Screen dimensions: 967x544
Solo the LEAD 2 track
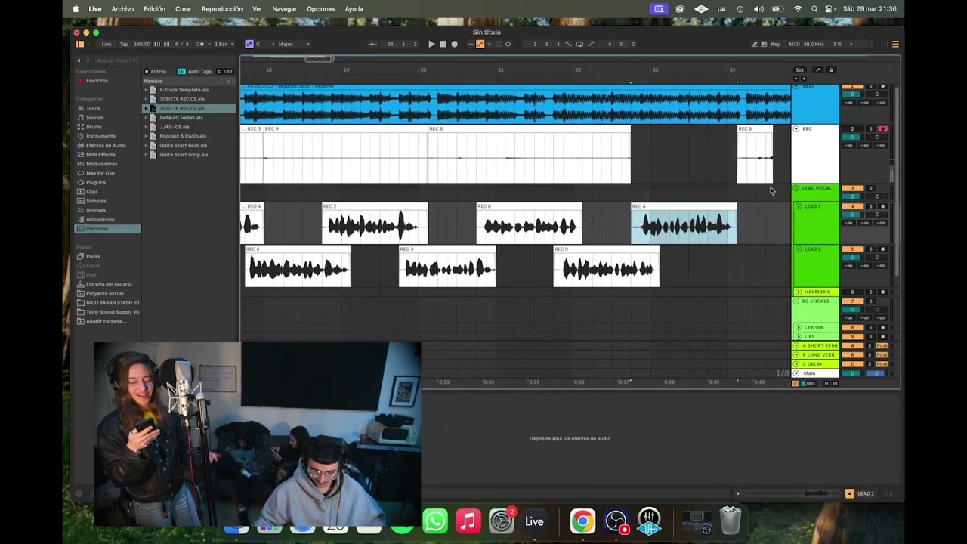coord(870,249)
